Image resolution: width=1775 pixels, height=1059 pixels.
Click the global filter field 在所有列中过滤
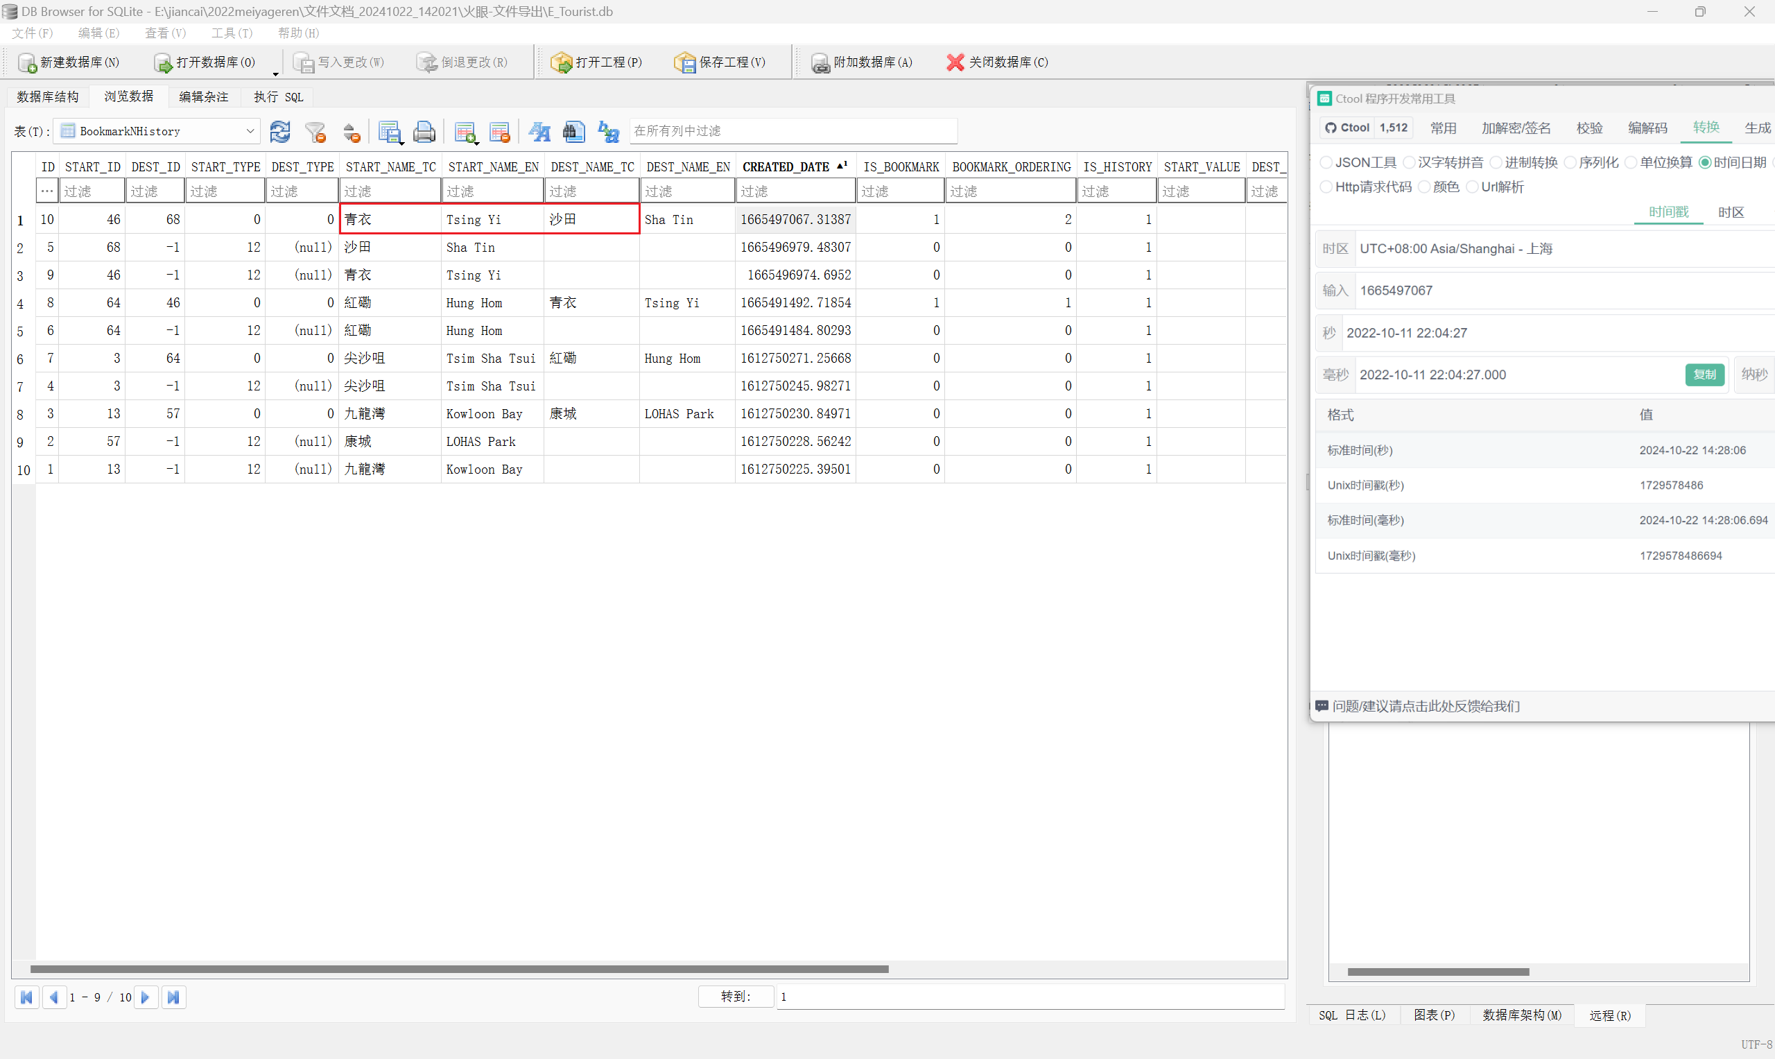point(793,131)
